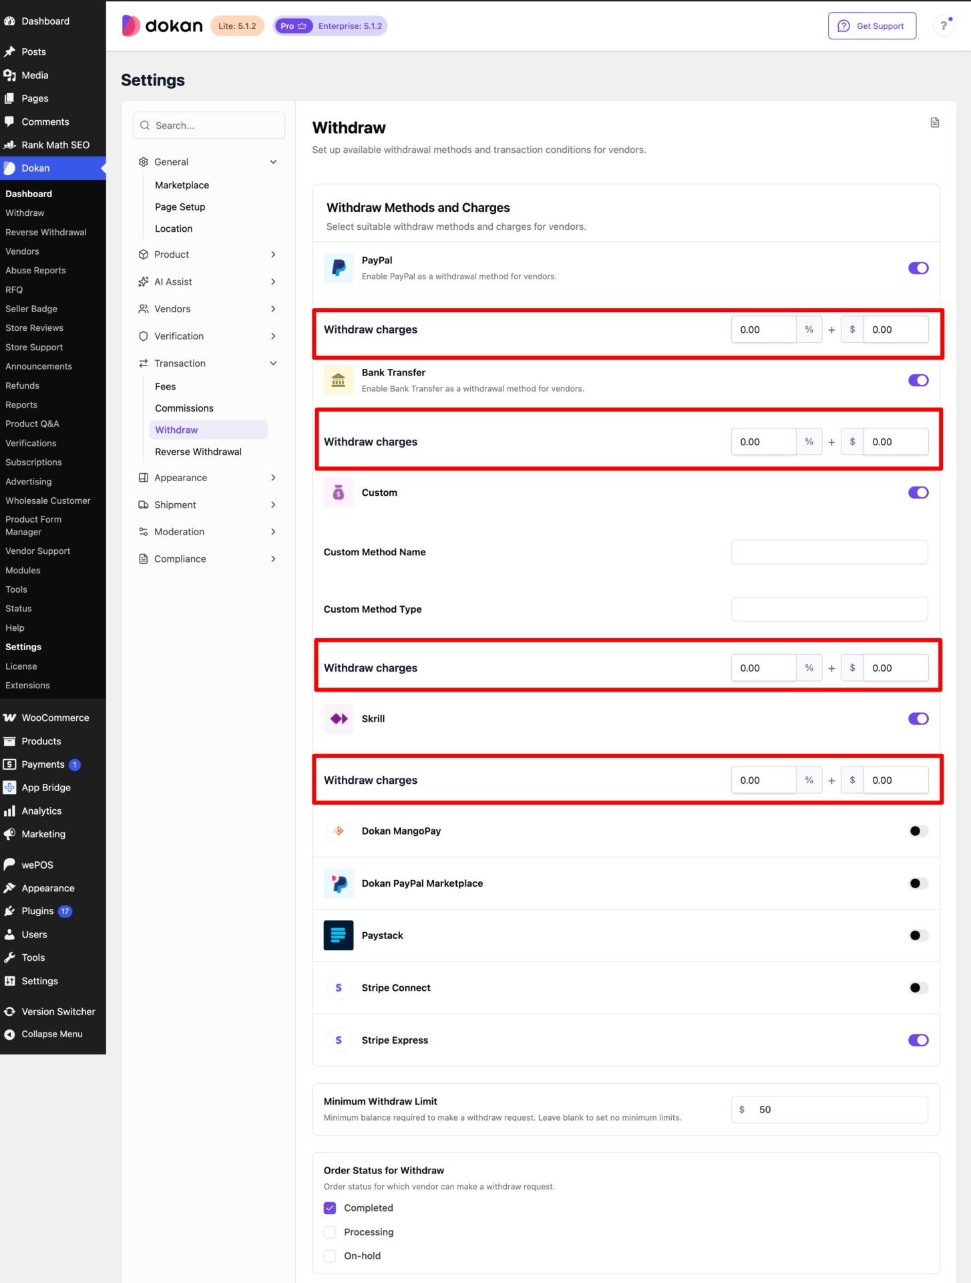971x1283 pixels.
Task: Expand the Product section chevron
Action: (273, 255)
